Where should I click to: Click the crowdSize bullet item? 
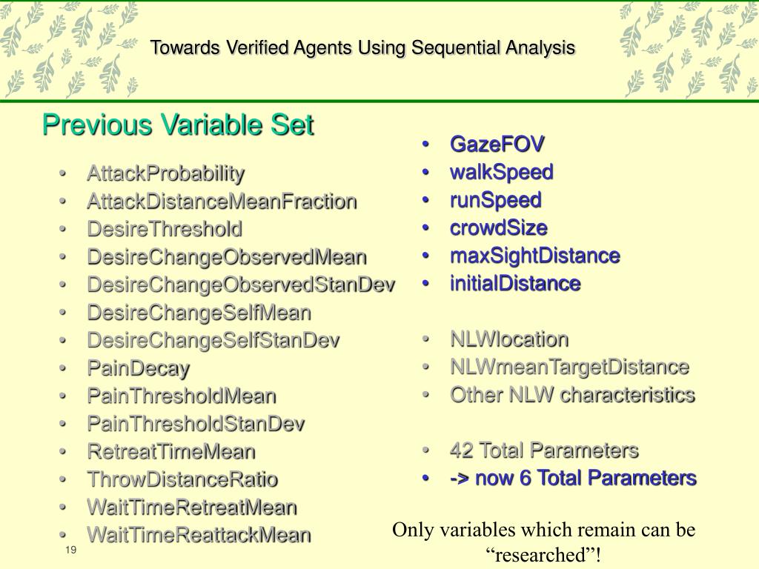pos(499,228)
